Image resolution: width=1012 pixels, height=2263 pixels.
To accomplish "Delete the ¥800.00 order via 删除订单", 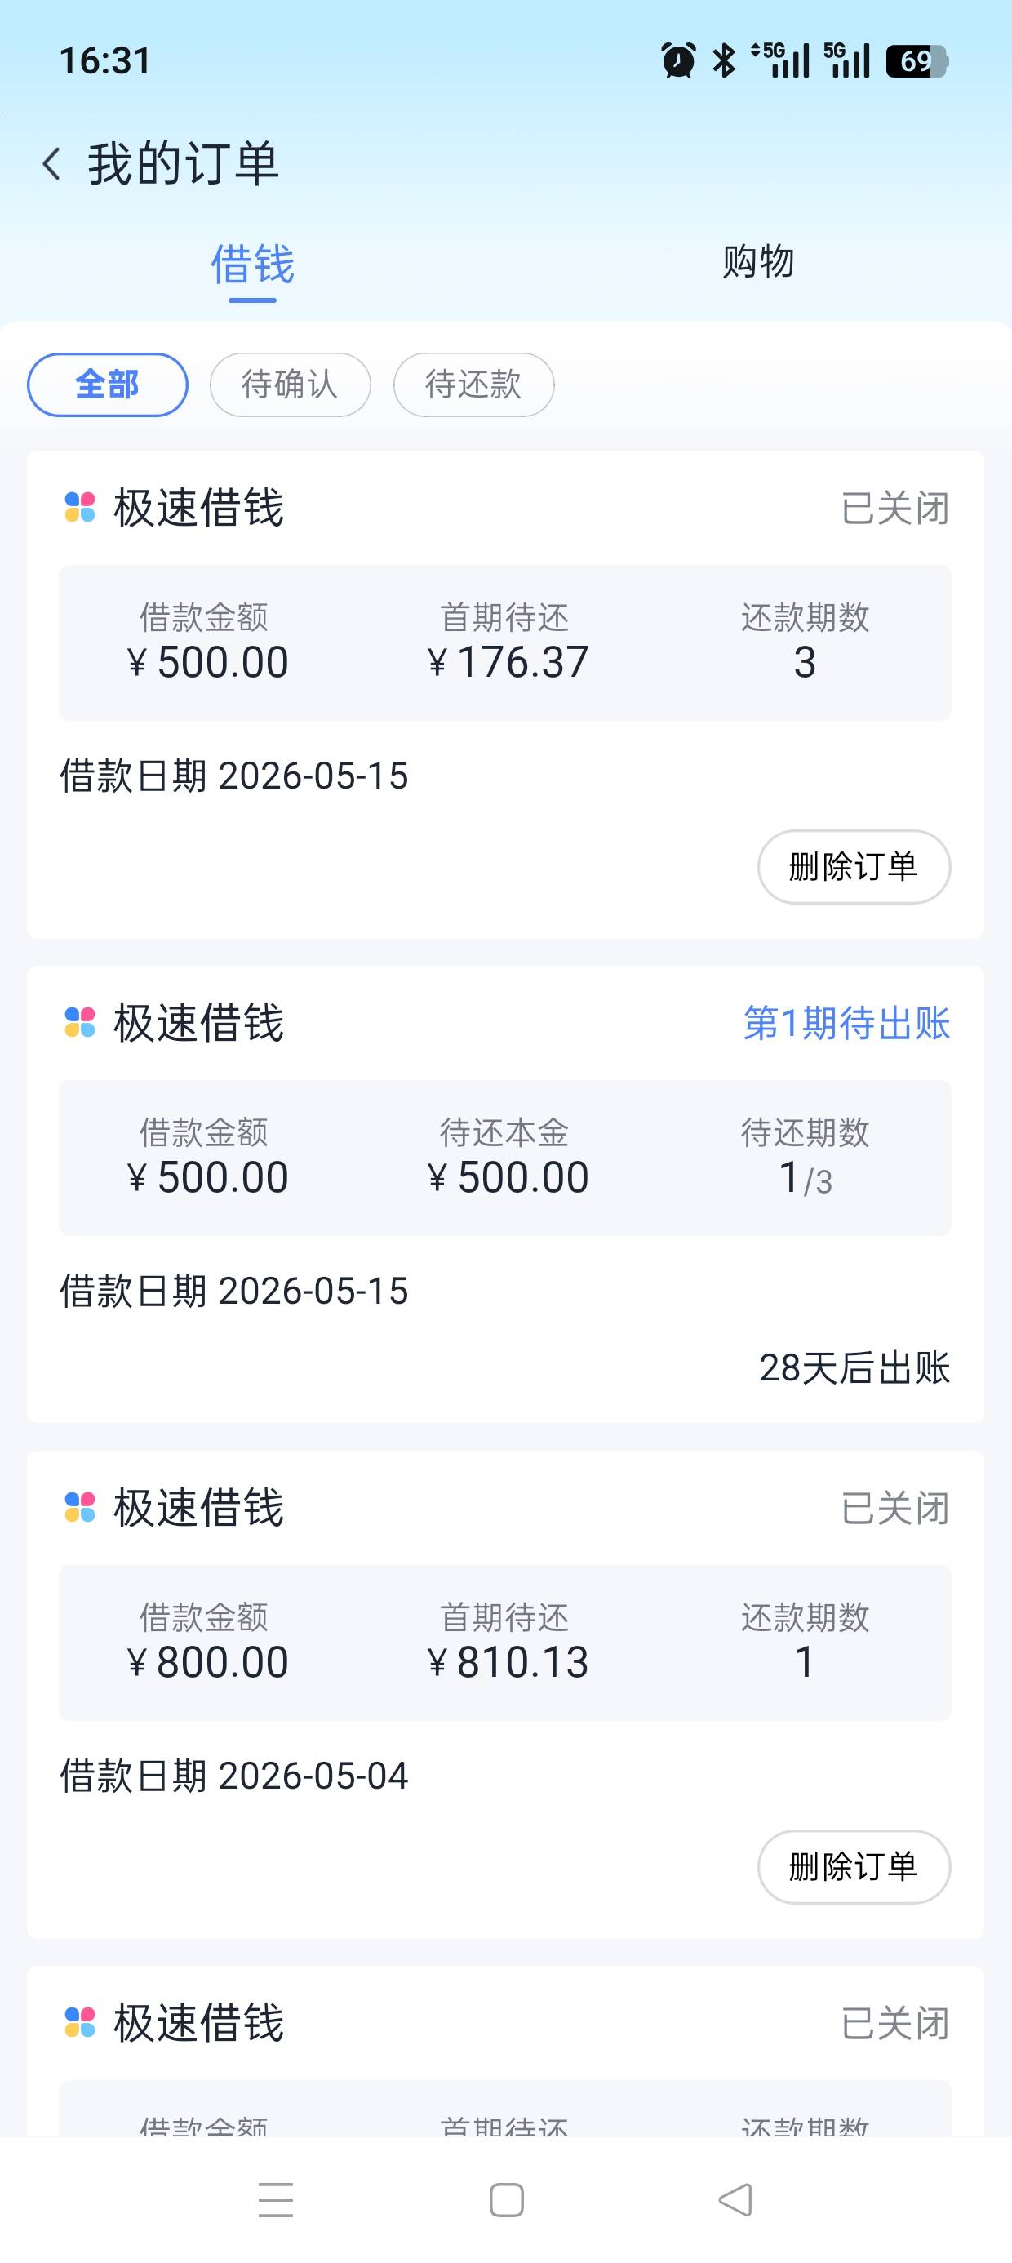I will coord(854,1867).
